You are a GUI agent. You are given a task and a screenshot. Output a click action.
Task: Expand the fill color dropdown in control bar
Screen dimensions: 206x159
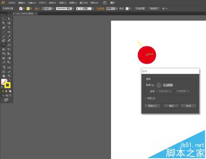click(24, 9)
